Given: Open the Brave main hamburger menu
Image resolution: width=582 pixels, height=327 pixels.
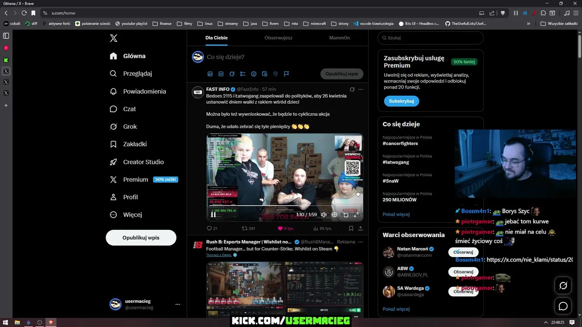Looking at the screenshot, I should 576,13.
